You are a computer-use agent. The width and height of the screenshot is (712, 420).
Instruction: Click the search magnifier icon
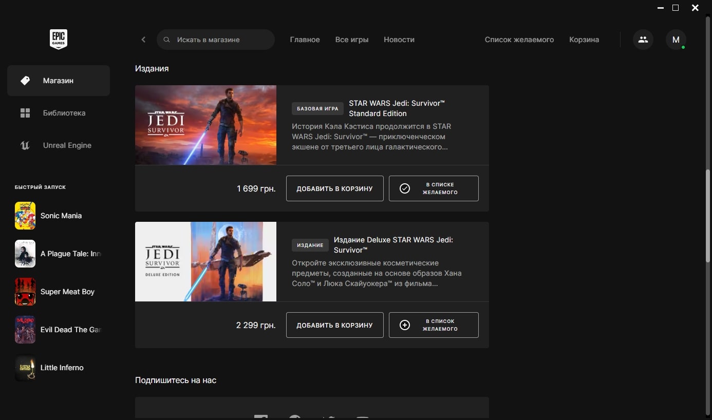pyautogui.click(x=166, y=40)
